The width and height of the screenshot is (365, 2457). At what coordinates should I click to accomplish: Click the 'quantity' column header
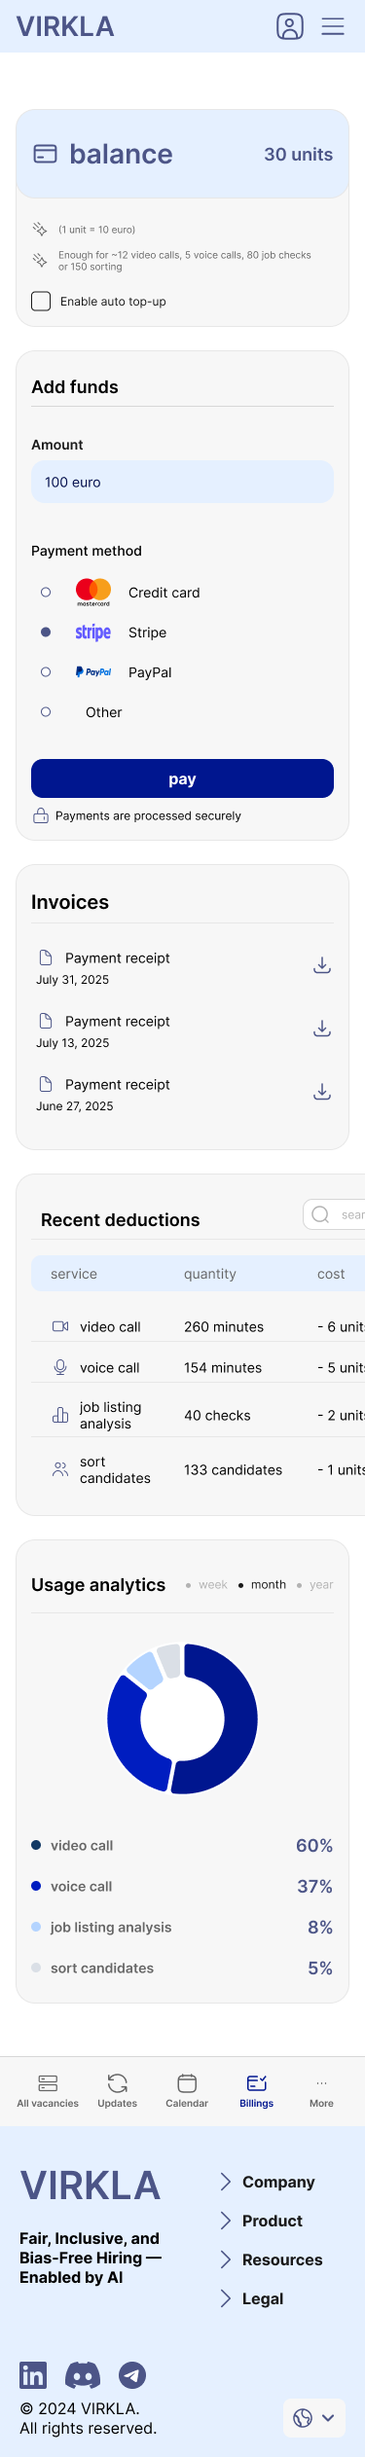click(210, 1274)
